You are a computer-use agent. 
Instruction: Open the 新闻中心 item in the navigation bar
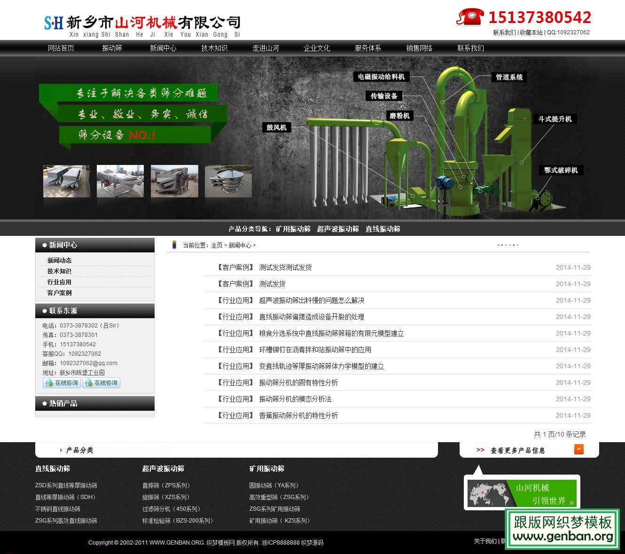[x=163, y=47]
